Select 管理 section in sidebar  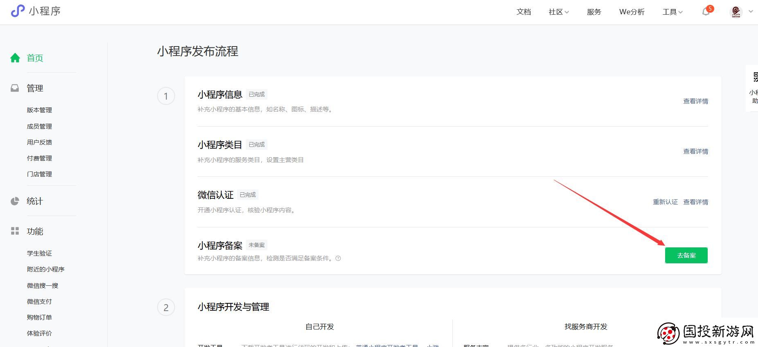(x=35, y=88)
